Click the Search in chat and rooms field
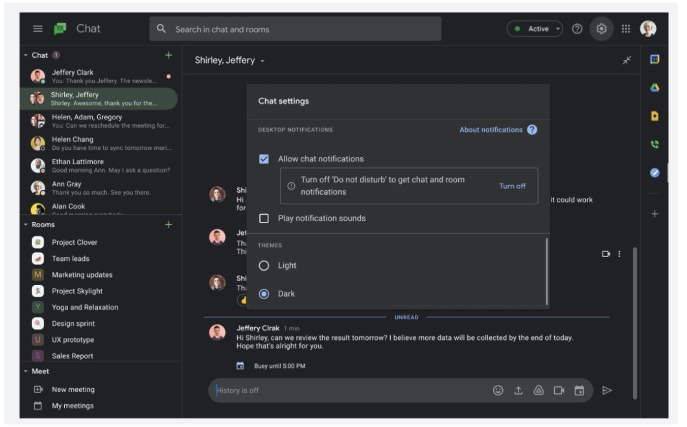Viewport: 687px width, 427px height. click(x=295, y=29)
